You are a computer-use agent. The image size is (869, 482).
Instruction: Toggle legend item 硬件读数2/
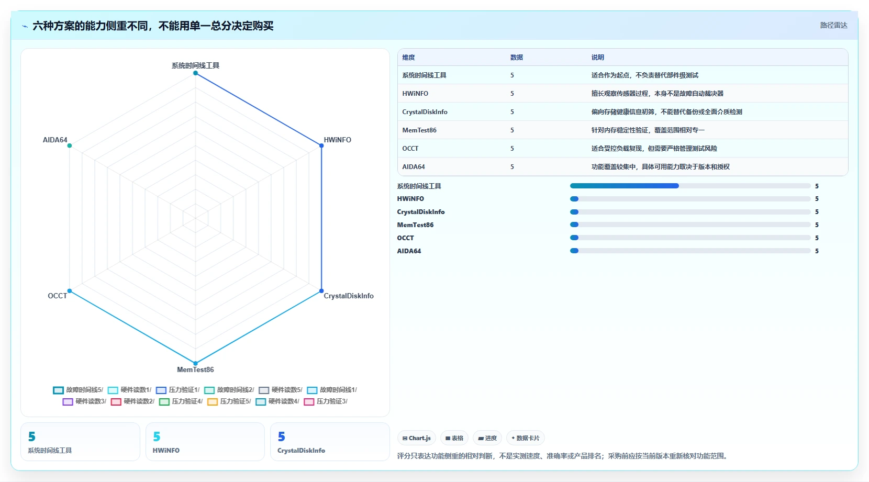[x=132, y=401]
